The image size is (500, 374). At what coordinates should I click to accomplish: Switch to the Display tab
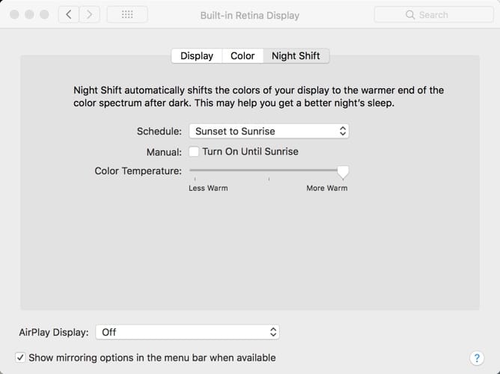197,56
